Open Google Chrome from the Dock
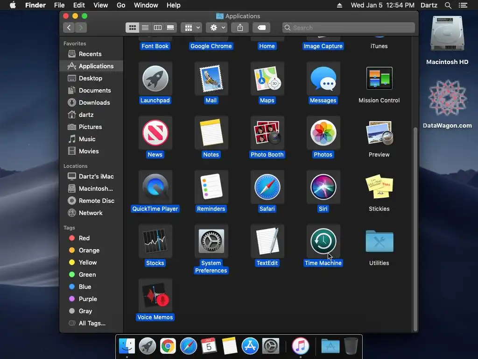 click(x=168, y=346)
